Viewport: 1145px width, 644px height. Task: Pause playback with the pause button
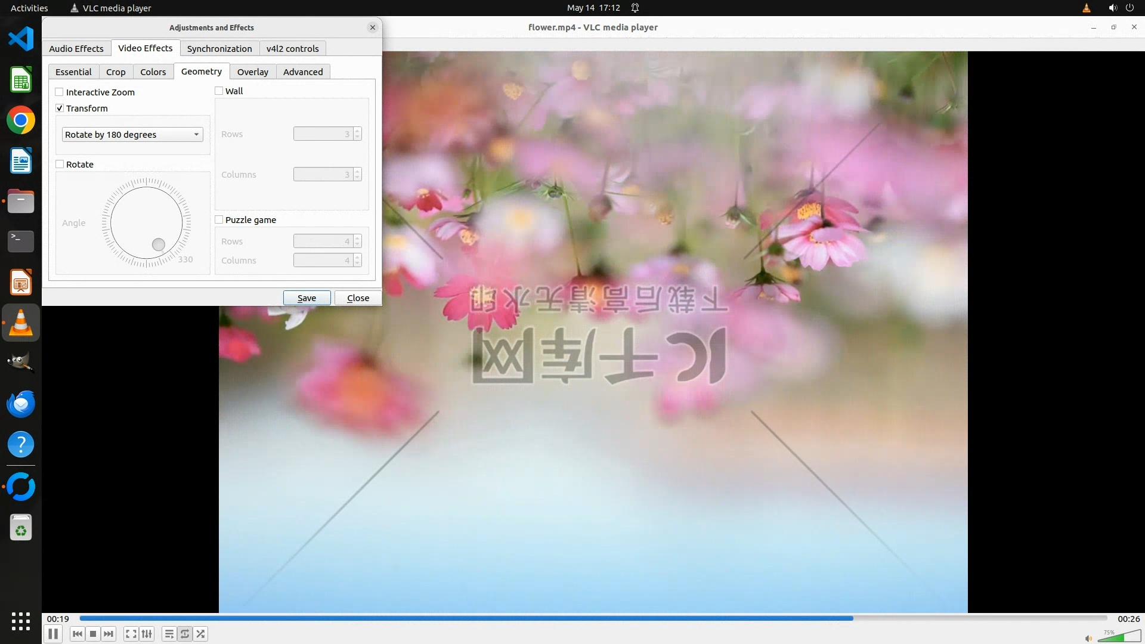coord(52,634)
